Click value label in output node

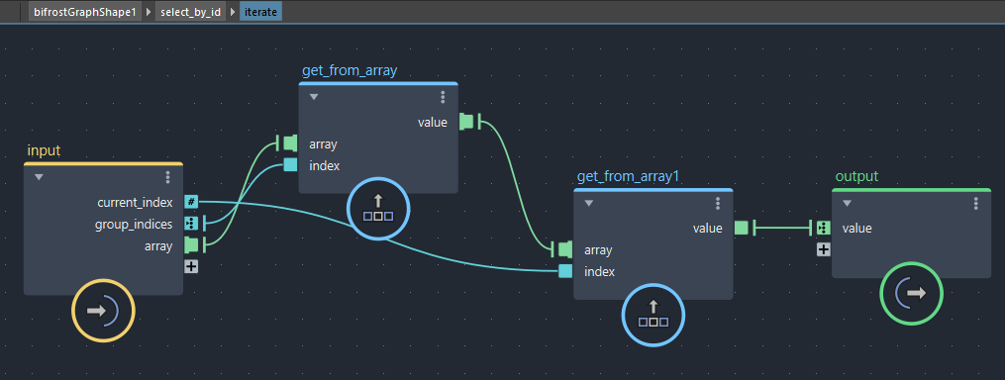click(856, 229)
